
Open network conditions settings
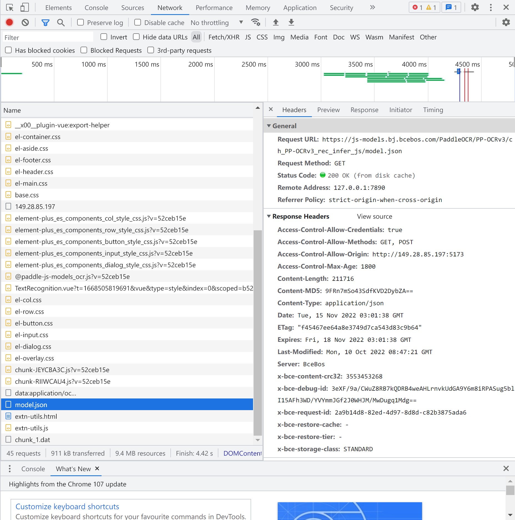pos(256,22)
